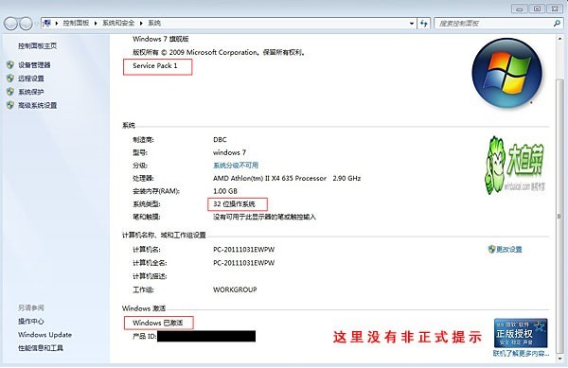The image size is (568, 368).
Task: Click the refresh button beside address bar
Action: pos(423,24)
